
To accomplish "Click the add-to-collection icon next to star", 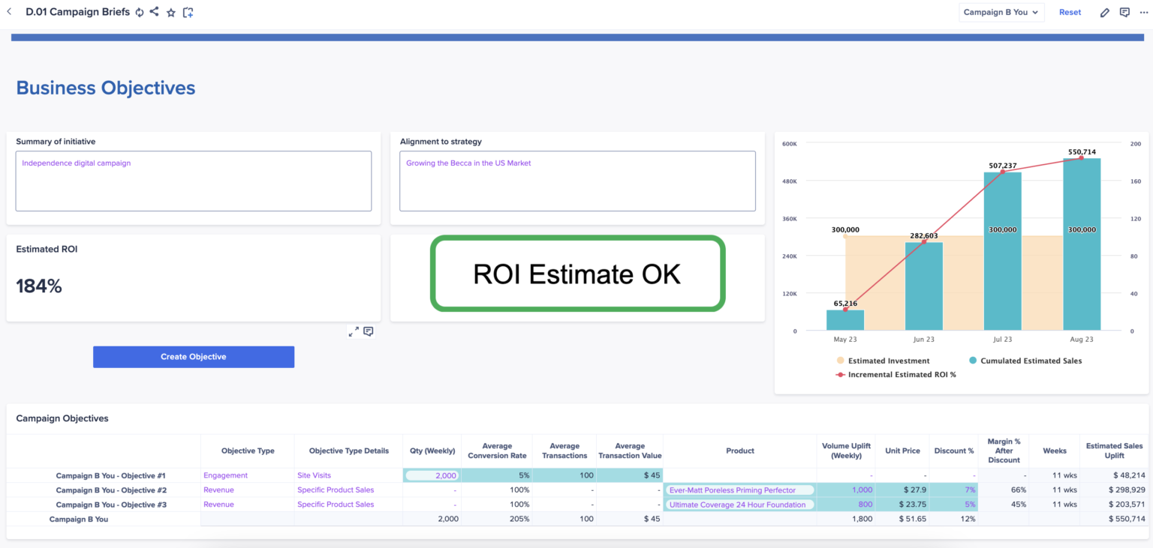I will pyautogui.click(x=188, y=13).
